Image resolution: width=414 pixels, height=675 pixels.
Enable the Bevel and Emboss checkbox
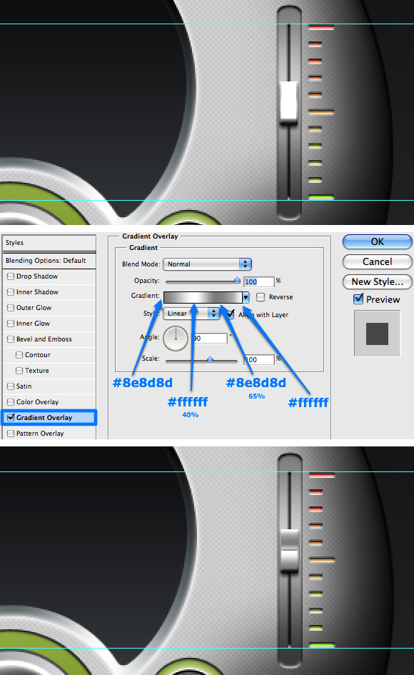coord(11,339)
